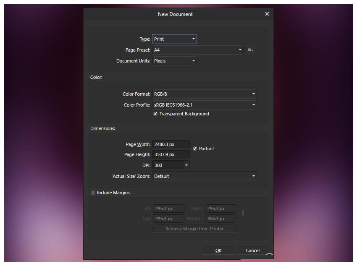Screen dimensions: 357x266
Task: Open the 'Actual Size' Zoom dropdown
Action: pyautogui.click(x=205, y=176)
